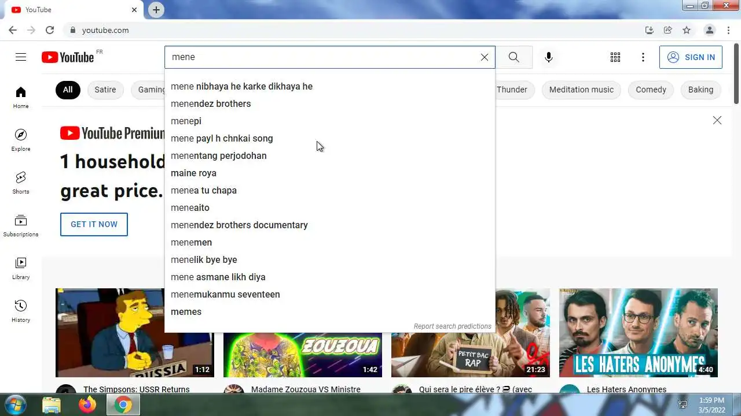Go to Home in the sidebar

[x=21, y=98]
